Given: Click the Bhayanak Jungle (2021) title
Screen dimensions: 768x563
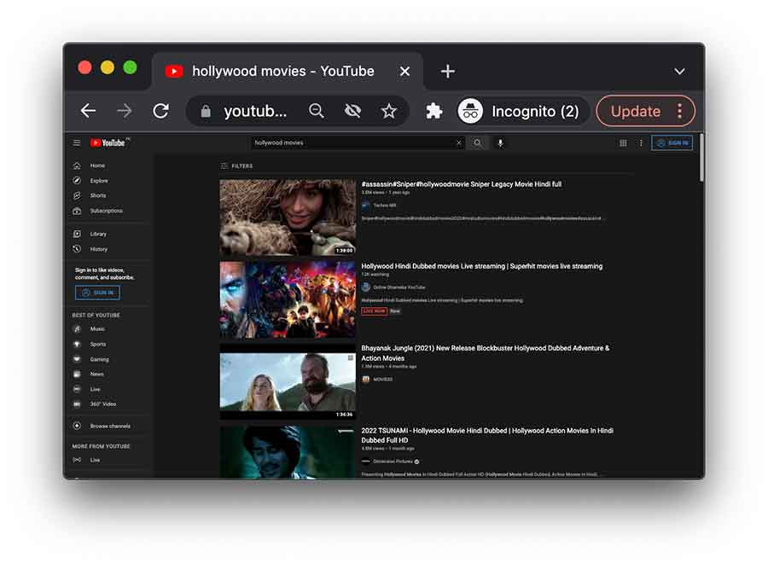Looking at the screenshot, I should [x=485, y=353].
